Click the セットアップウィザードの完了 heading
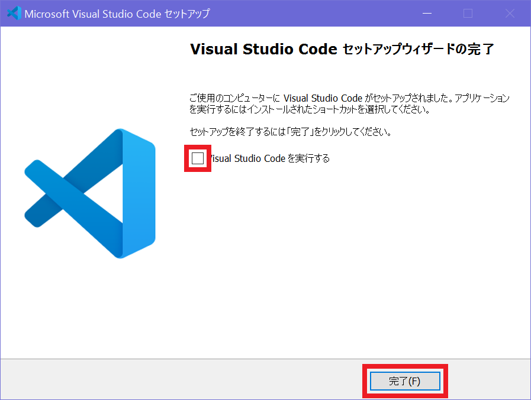This screenshot has height=400, width=531. tap(418, 49)
